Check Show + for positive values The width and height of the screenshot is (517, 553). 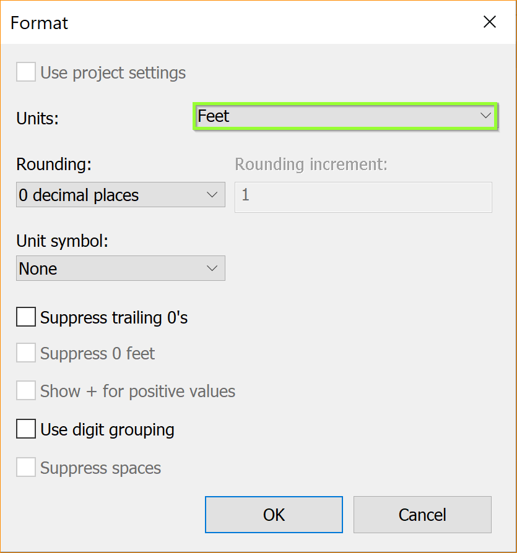click(26, 391)
